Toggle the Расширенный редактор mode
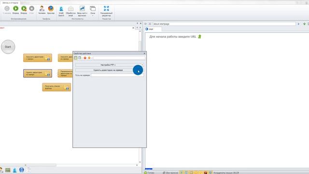Image resolution: width=309 pixels, height=174 pixels. 106,11
